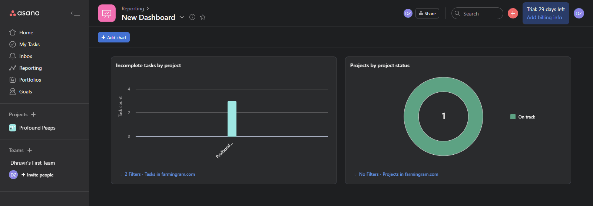The image size is (593, 206).
Task: Collapse the sidebar with the hamburger icon
Action: (76, 13)
